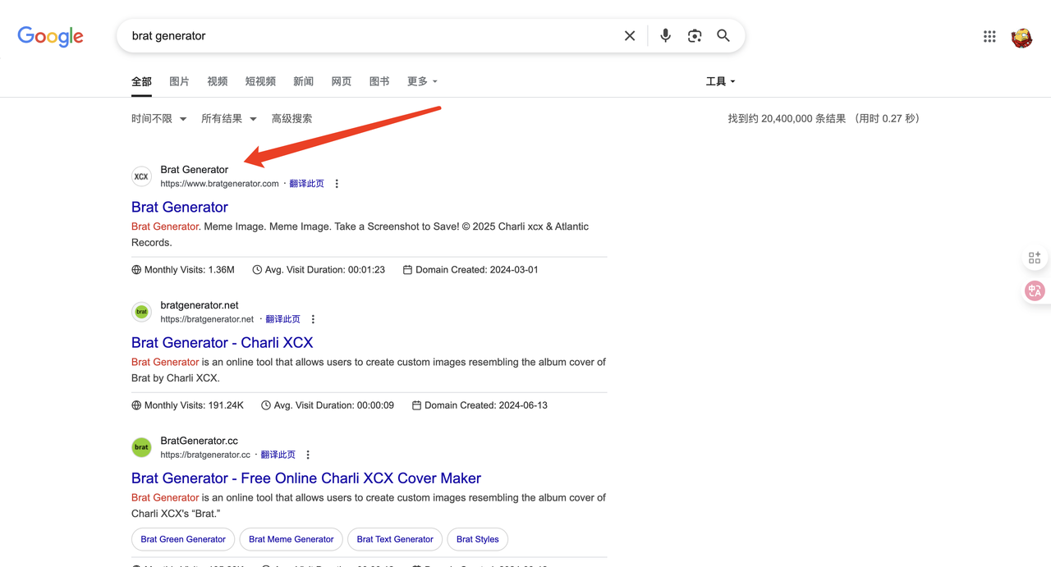Open Google Lens image search icon
Image resolution: width=1051 pixels, height=567 pixels.
(695, 36)
